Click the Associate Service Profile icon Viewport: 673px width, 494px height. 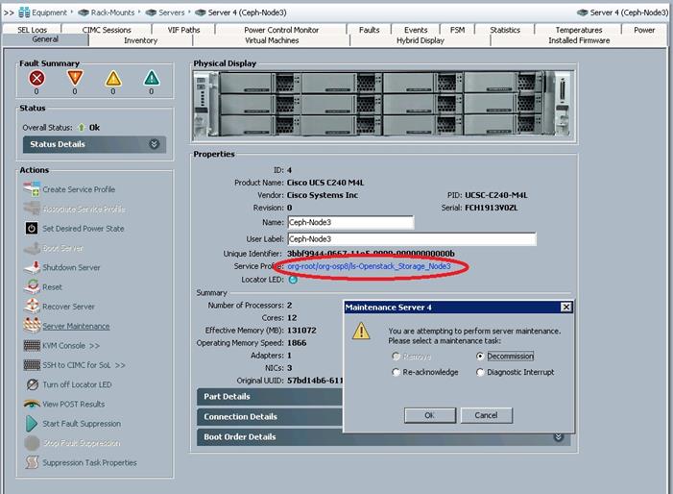click(x=32, y=209)
